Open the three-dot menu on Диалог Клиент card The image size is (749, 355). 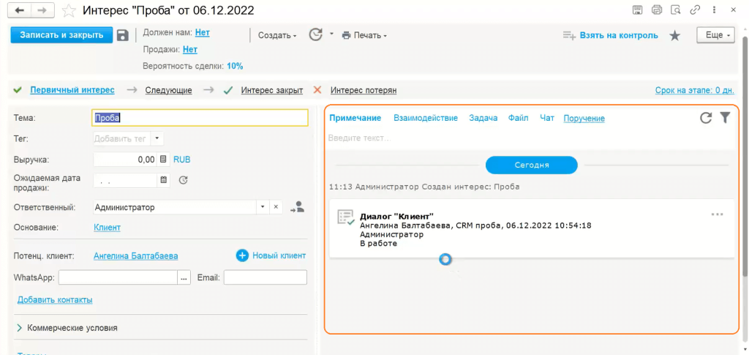coord(717,214)
